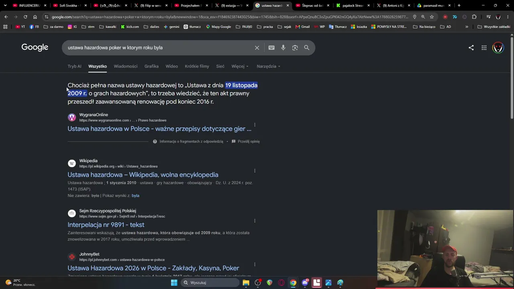Open Discord from the taskbar

pos(305,283)
